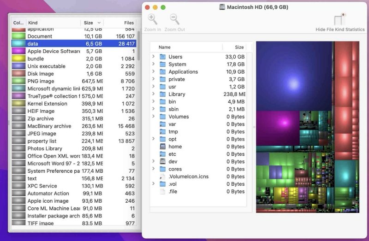Select the Users folder icon

[163, 57]
